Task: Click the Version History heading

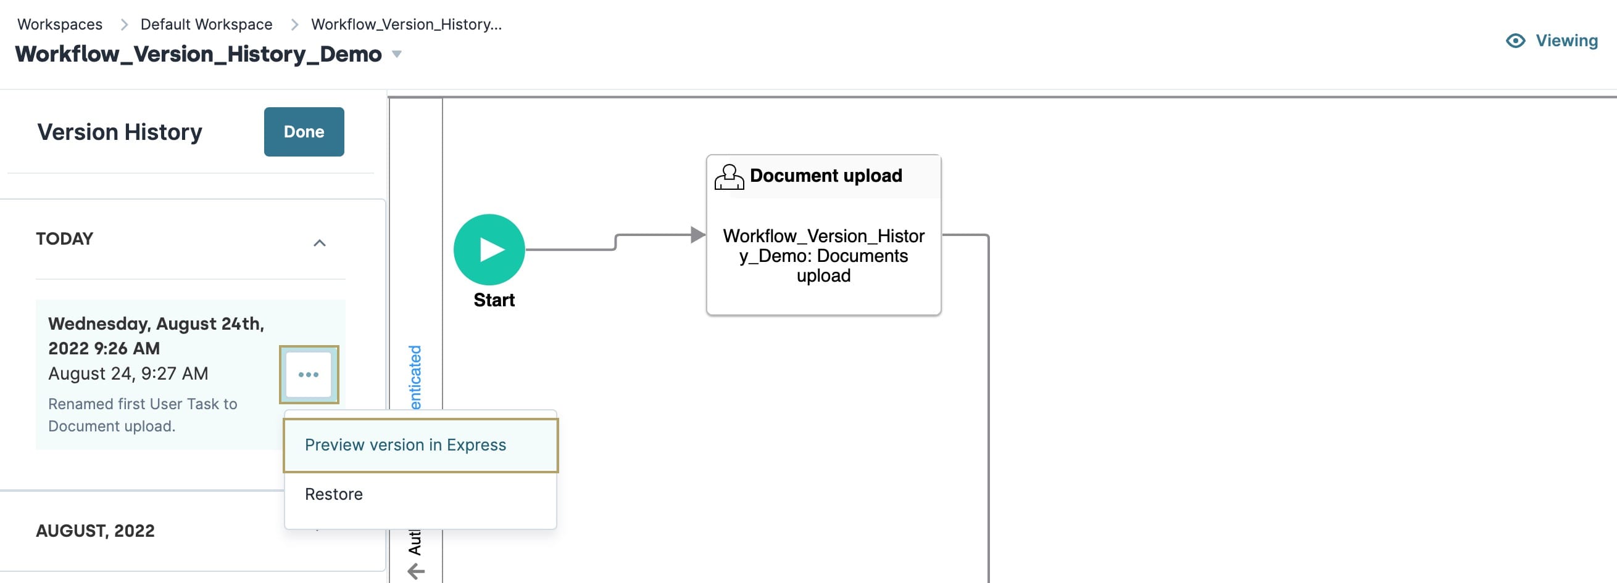Action: [120, 132]
